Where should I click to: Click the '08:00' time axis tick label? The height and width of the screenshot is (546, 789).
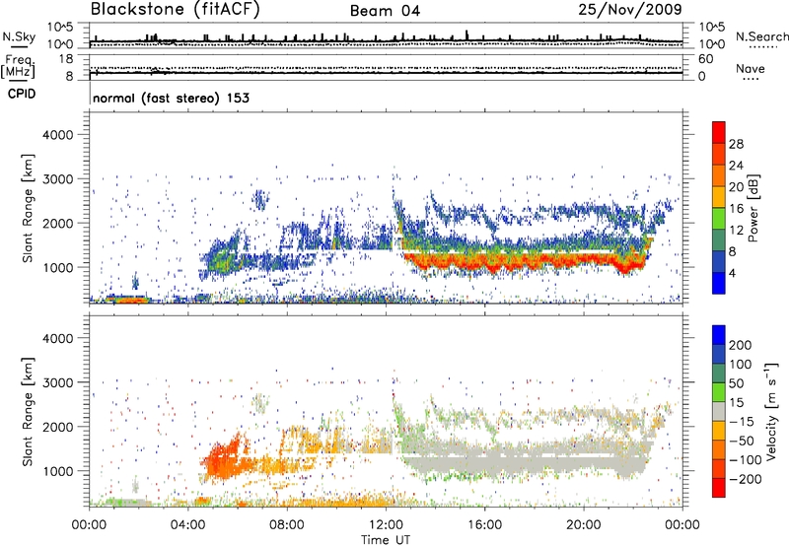(x=287, y=525)
